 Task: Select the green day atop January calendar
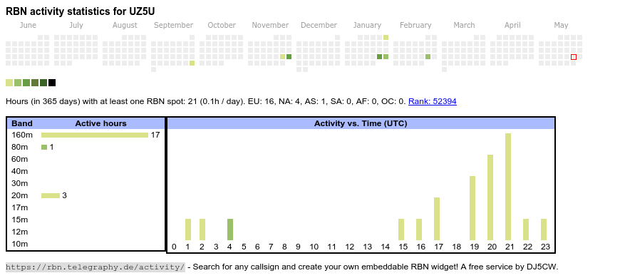[x=386, y=38]
